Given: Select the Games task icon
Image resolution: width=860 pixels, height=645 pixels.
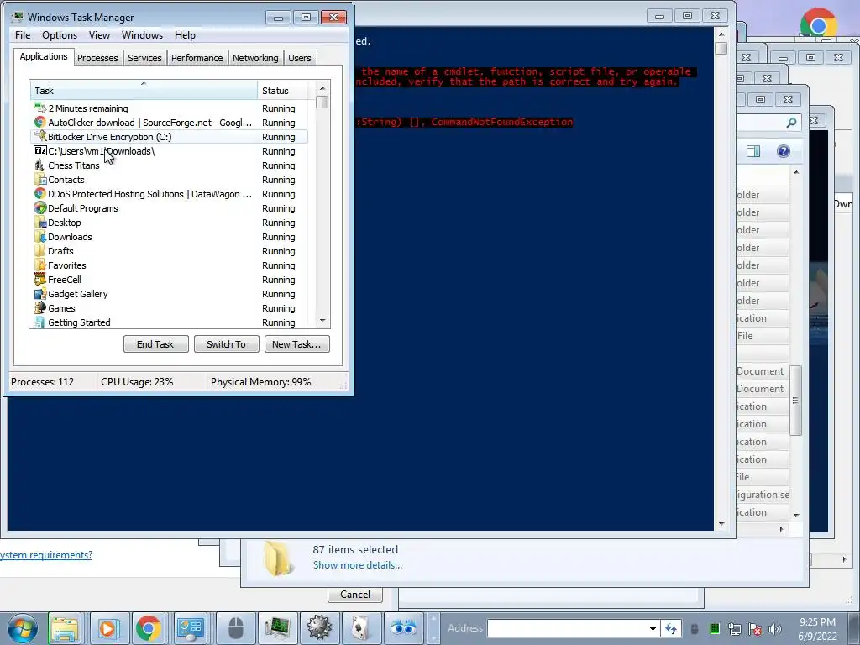Looking at the screenshot, I should click(39, 307).
